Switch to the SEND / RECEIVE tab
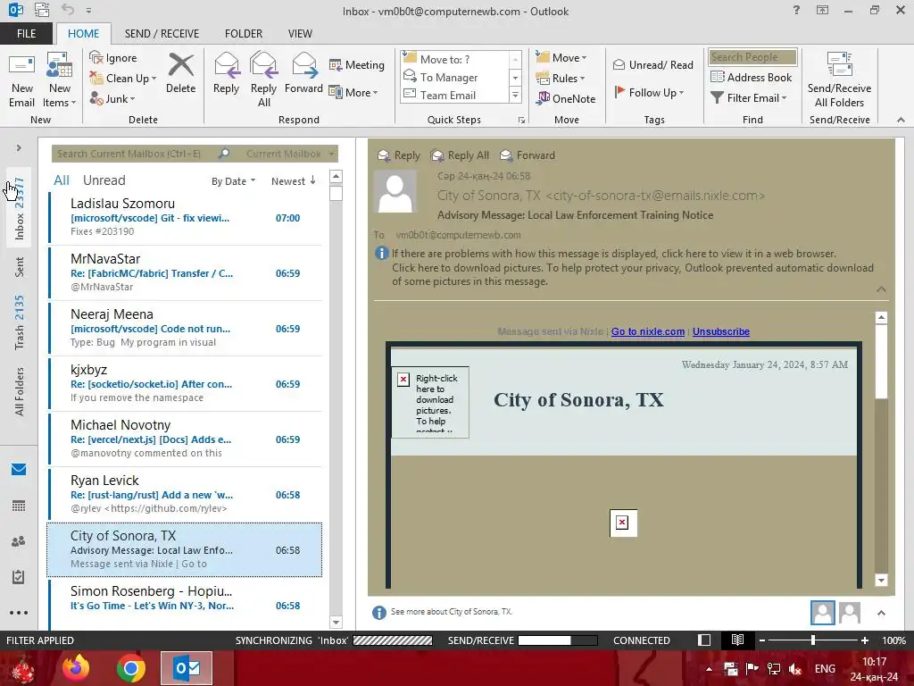914x686 pixels. 162,33
